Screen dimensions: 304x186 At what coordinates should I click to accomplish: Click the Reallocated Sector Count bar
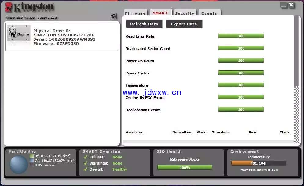tap(241, 48)
